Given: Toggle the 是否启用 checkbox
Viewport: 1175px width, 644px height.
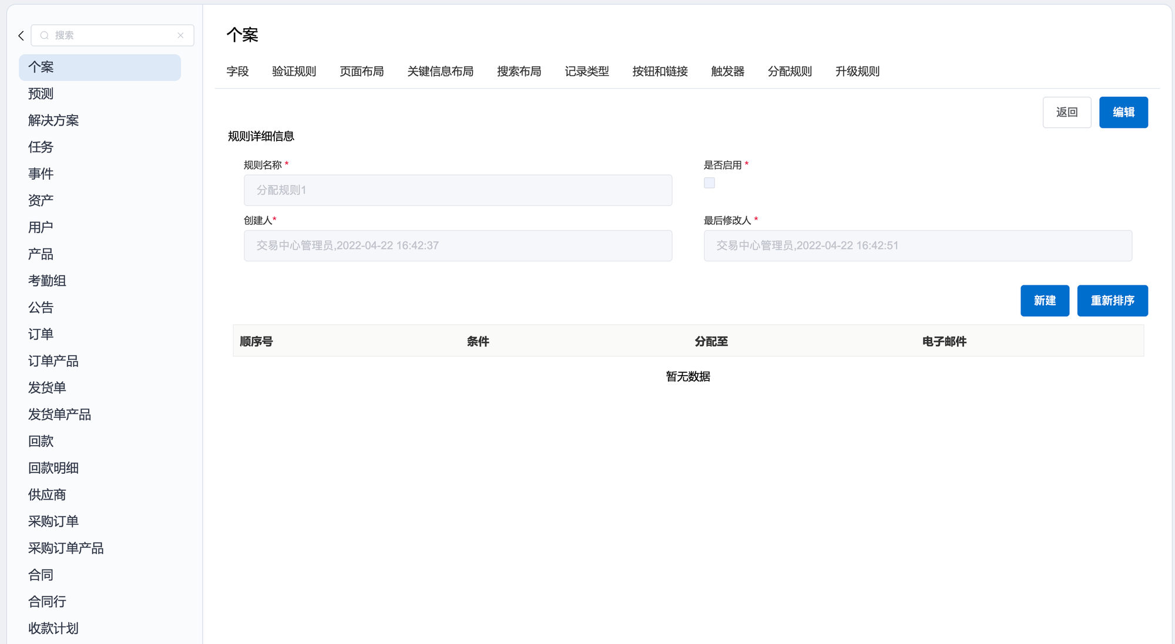Looking at the screenshot, I should (x=709, y=183).
